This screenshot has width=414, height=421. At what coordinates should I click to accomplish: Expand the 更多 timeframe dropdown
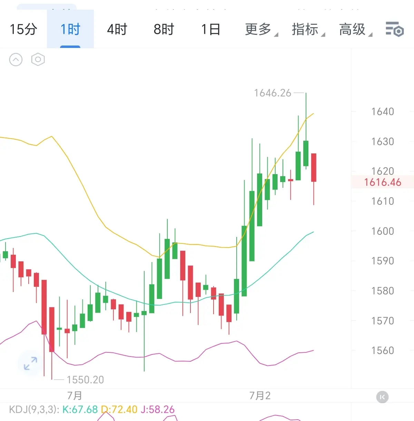click(261, 29)
